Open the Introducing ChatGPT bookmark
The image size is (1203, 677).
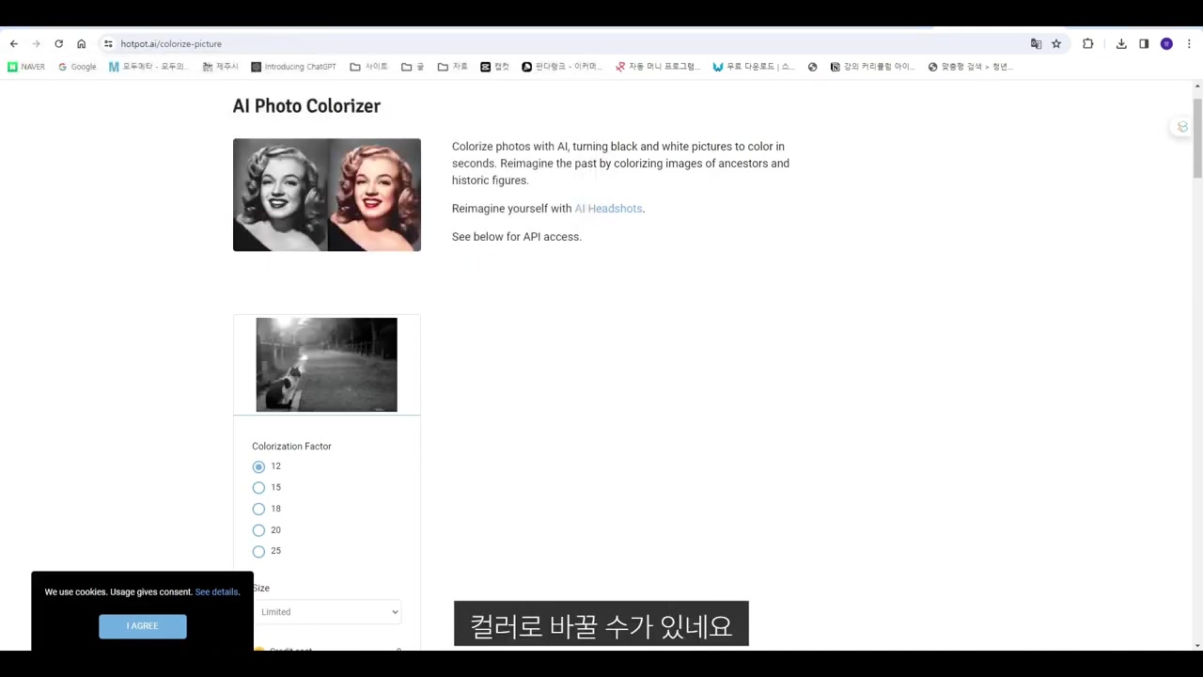click(x=293, y=67)
